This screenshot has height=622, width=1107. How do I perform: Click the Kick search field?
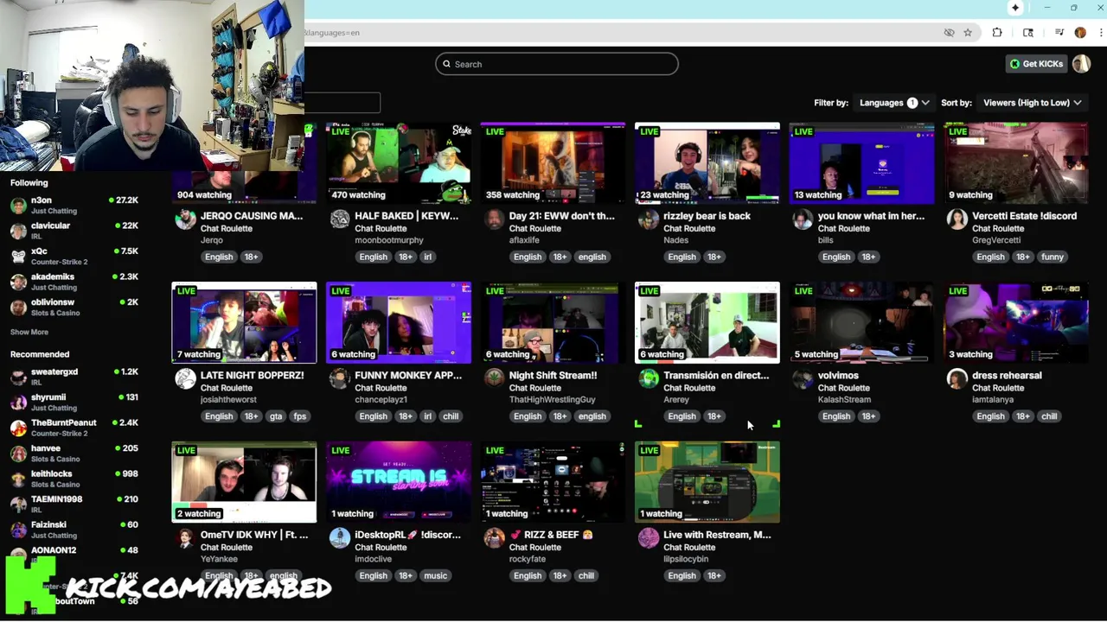coord(557,64)
